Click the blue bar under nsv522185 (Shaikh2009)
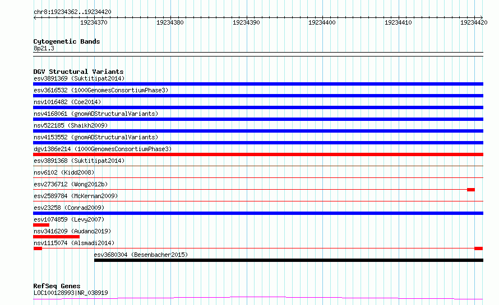499x305 pixels. [258, 131]
